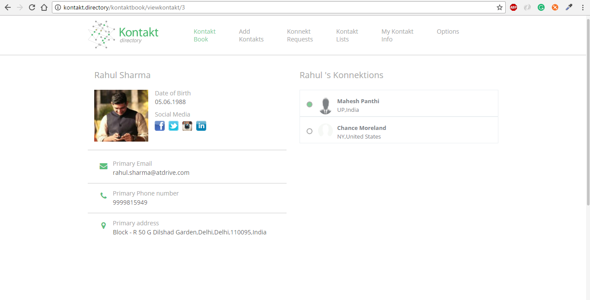Open Rahul's LinkedIn profile icon

(201, 126)
